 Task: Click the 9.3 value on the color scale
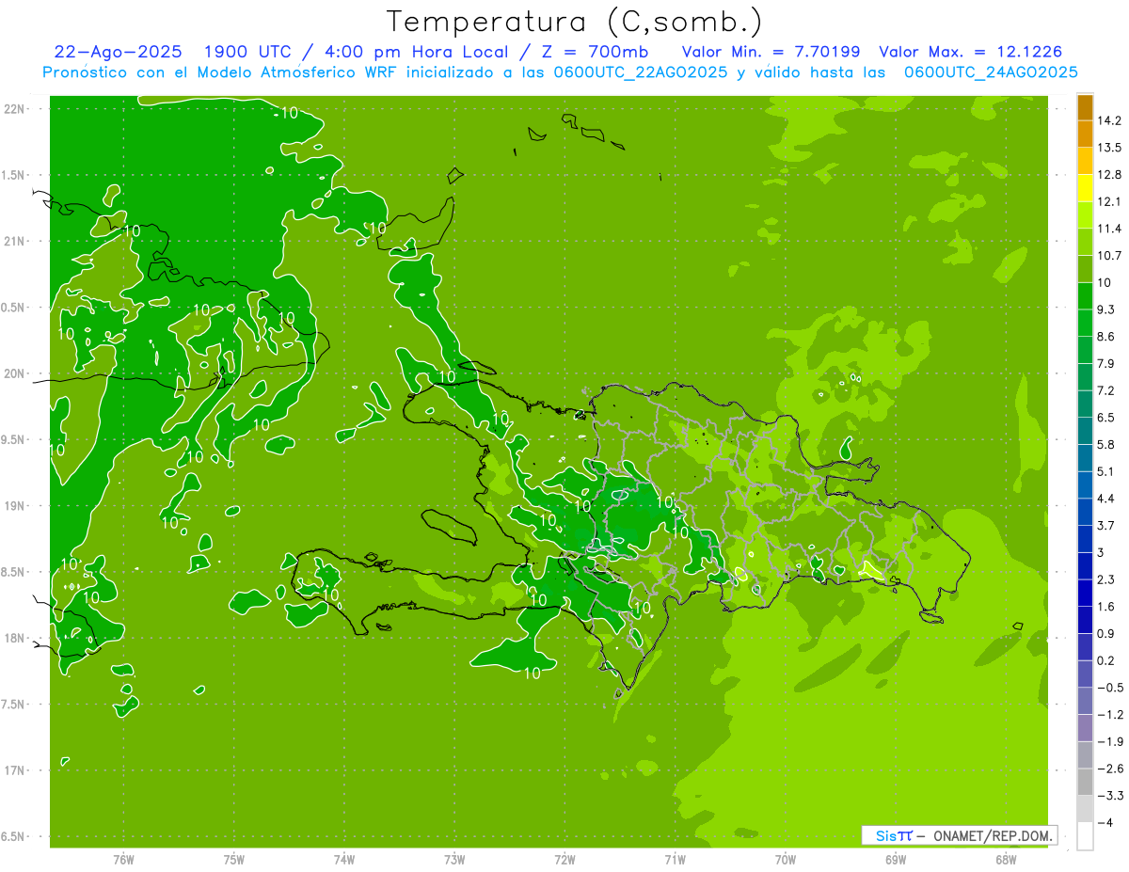pos(1106,309)
